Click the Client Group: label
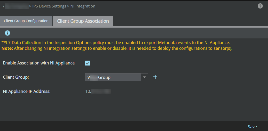Viewport: 268px width, 131px height. tap(16, 77)
